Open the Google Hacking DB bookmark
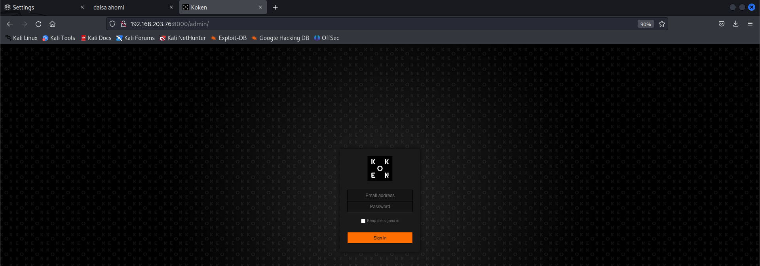760x266 pixels. click(x=280, y=38)
